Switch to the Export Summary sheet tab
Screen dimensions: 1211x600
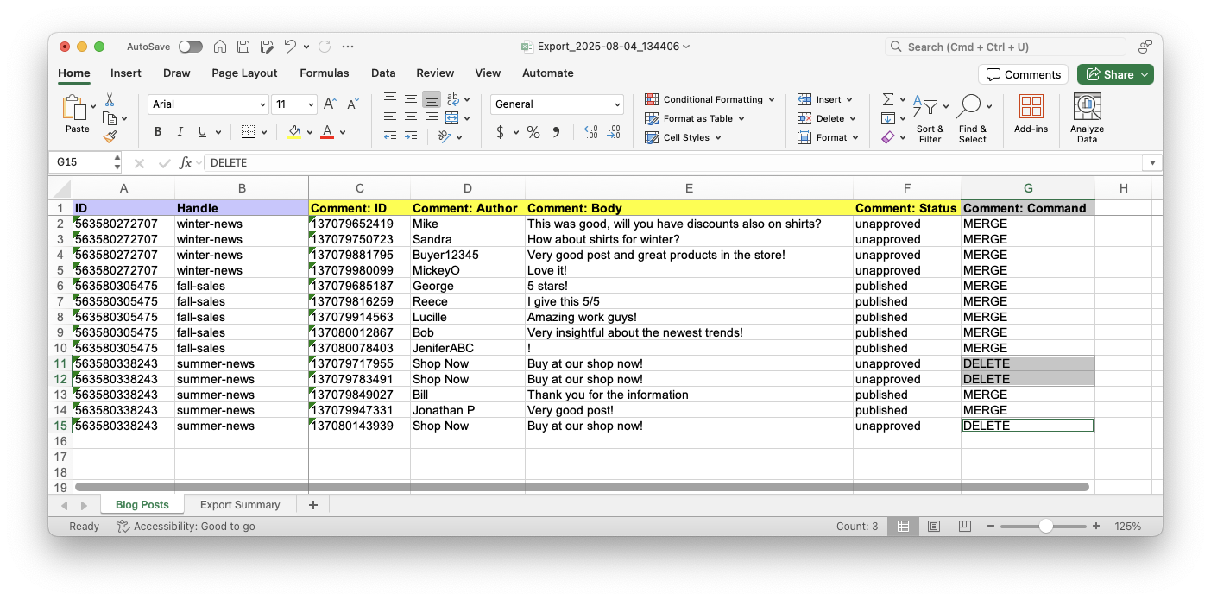(x=240, y=505)
